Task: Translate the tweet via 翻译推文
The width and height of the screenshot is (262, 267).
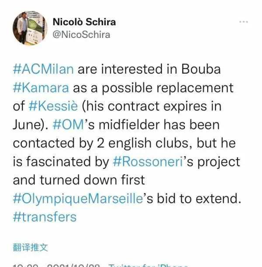Action: tap(31, 247)
